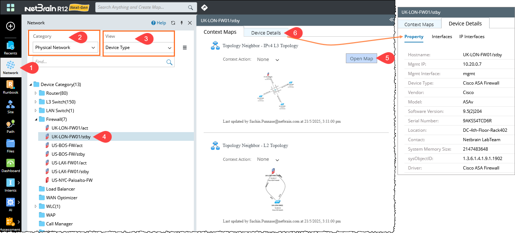The image size is (515, 233).
Task: Pin the Network pane
Action: pos(181,23)
